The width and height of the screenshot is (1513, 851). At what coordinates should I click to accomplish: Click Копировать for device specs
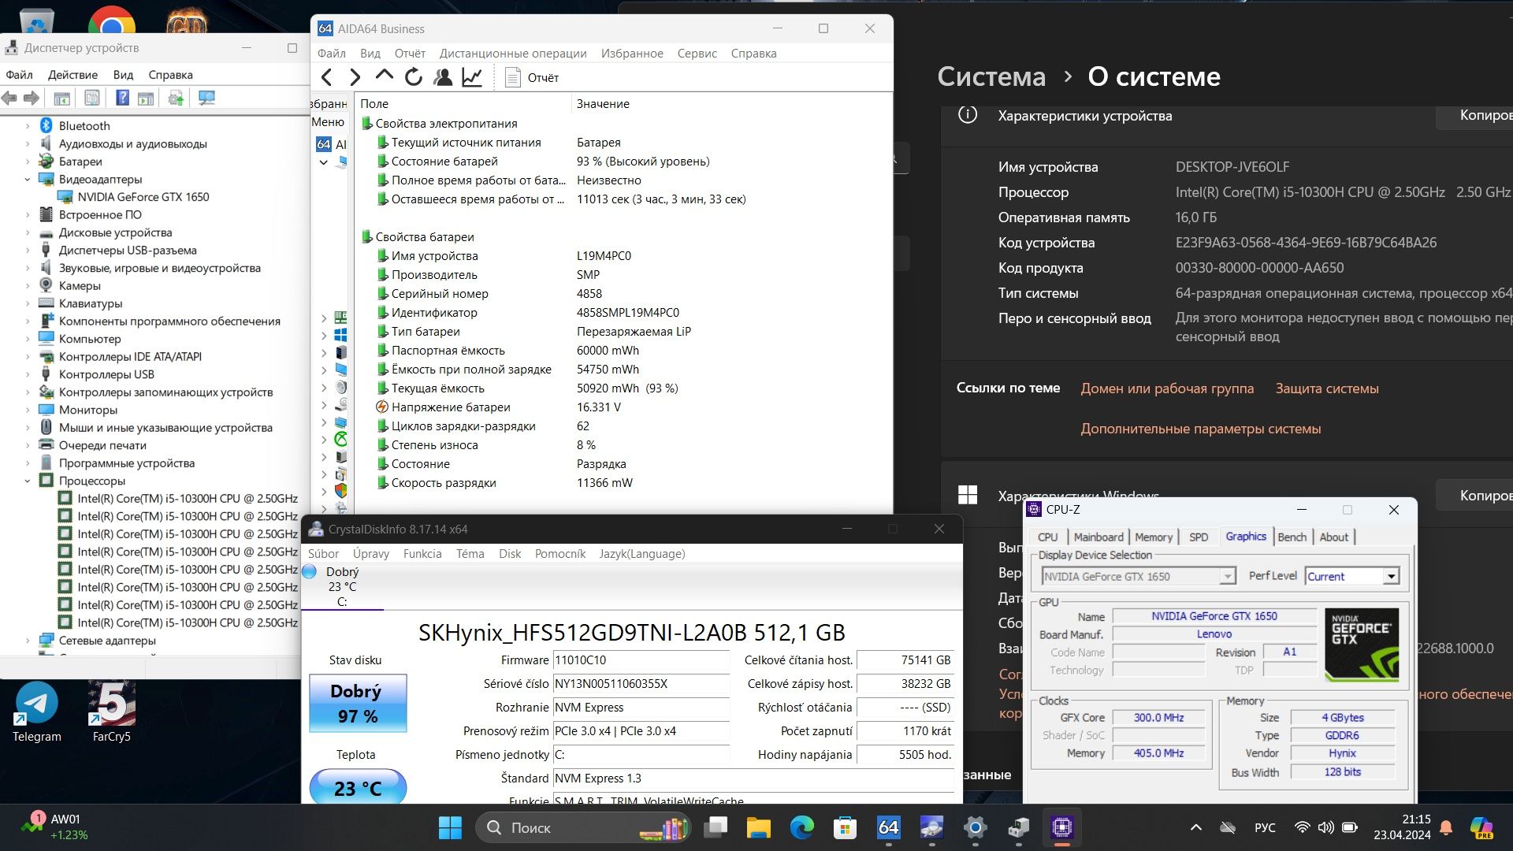(x=1475, y=116)
